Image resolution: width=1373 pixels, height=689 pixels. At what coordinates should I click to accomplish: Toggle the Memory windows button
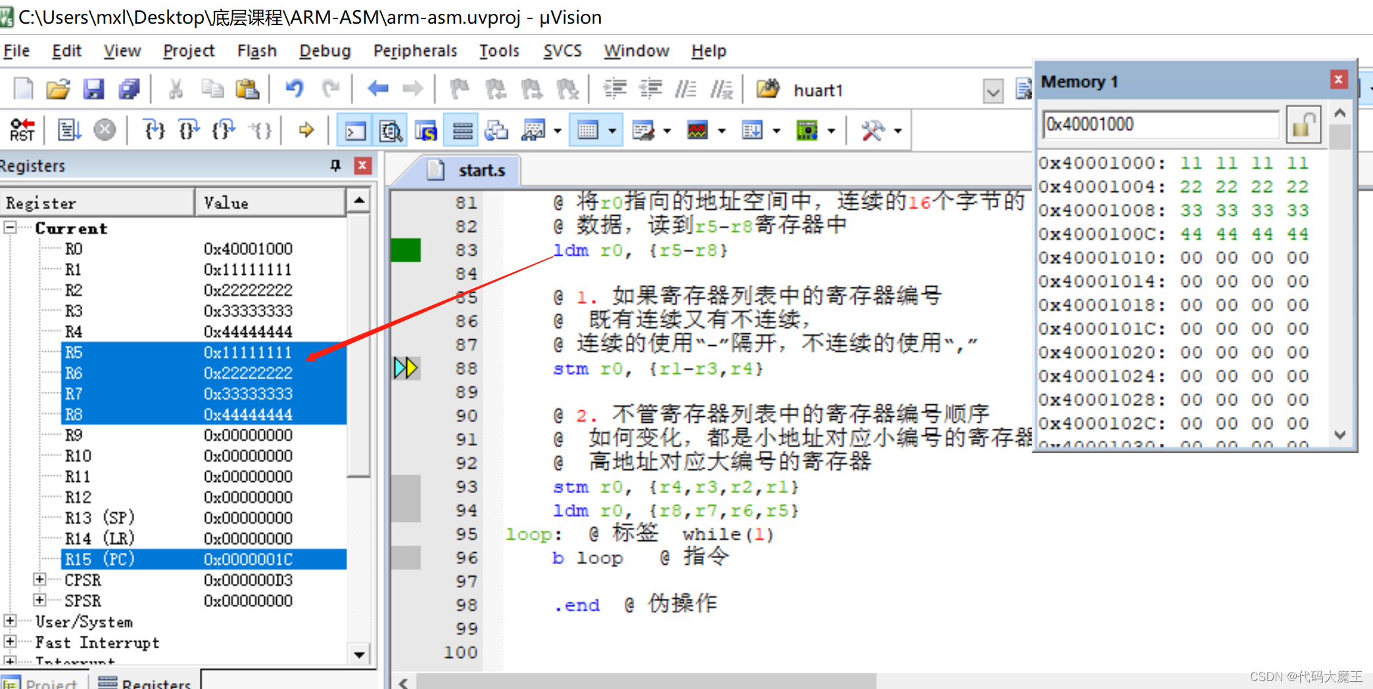point(588,131)
